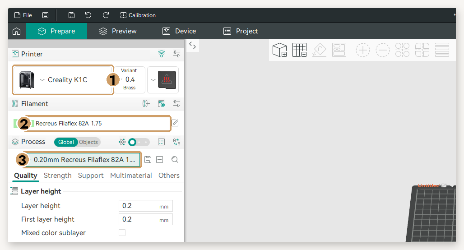The image size is (464, 250).
Task: Expand the bed plate type chevron
Action: click(153, 80)
